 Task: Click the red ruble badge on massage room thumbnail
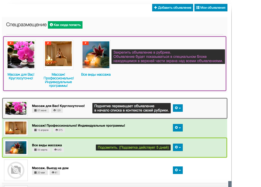pos(48,43)
